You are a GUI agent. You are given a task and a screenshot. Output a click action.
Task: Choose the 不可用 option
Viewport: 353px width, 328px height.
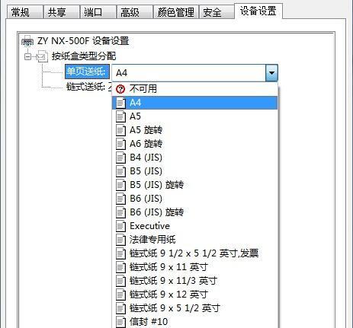tap(195, 89)
